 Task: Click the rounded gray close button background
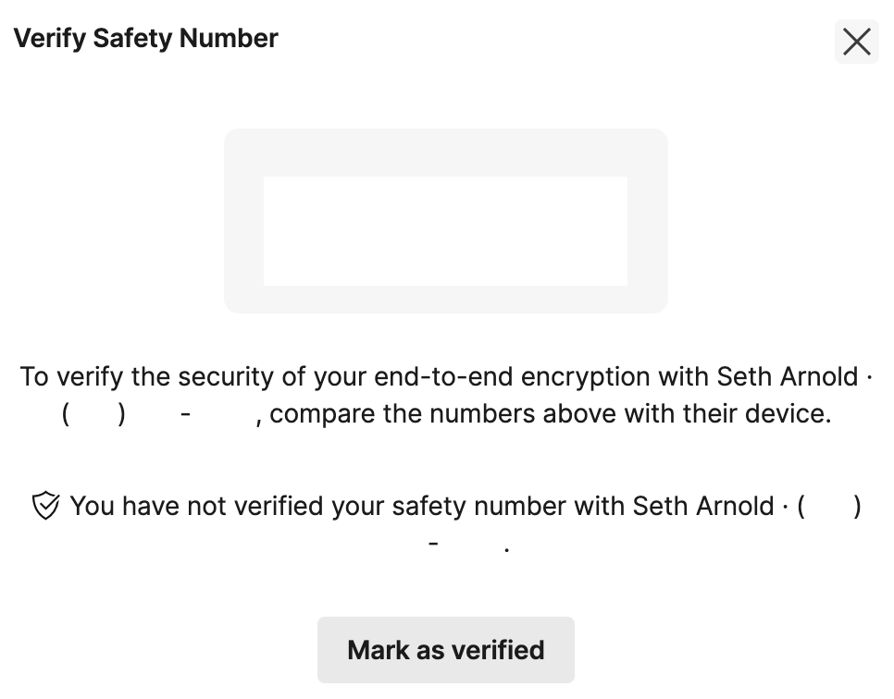point(856,42)
